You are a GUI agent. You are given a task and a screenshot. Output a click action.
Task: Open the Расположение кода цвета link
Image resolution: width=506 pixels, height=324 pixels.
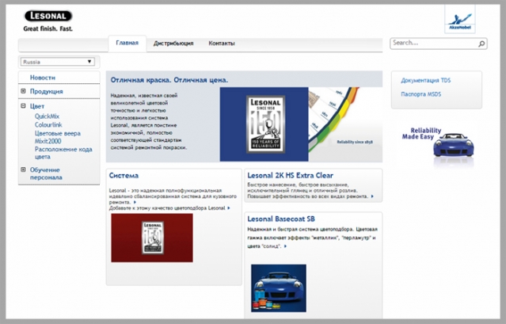point(63,153)
